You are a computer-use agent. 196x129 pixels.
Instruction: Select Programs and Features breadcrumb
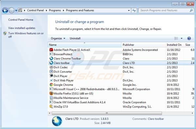(80, 10)
